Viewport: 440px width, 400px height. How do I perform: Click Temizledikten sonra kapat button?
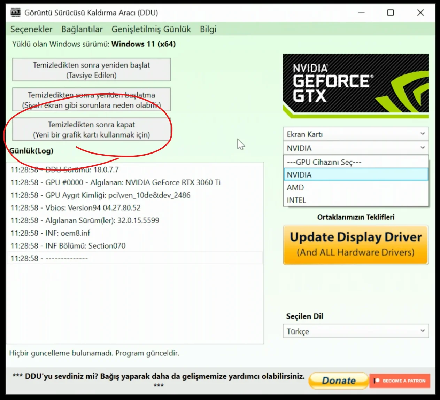tap(91, 130)
